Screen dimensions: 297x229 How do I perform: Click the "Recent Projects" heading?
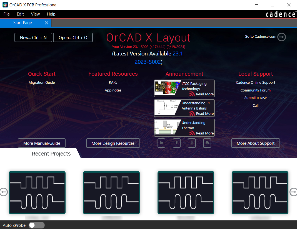click(x=51, y=154)
